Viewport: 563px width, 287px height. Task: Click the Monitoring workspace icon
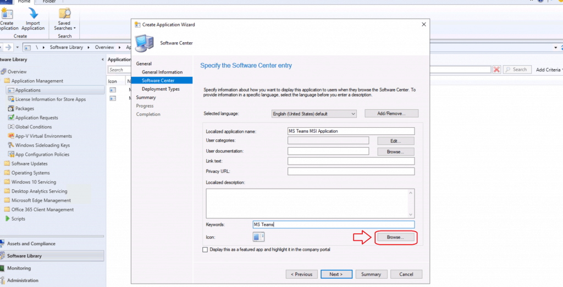pyautogui.click(x=3, y=268)
